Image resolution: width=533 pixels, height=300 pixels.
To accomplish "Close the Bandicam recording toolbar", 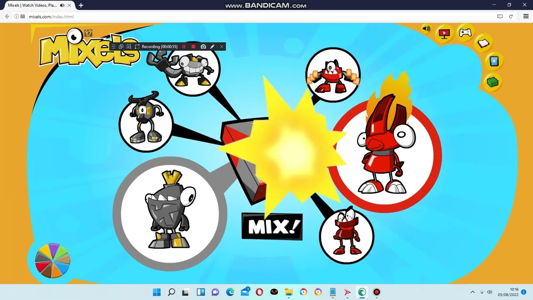I will (x=222, y=47).
